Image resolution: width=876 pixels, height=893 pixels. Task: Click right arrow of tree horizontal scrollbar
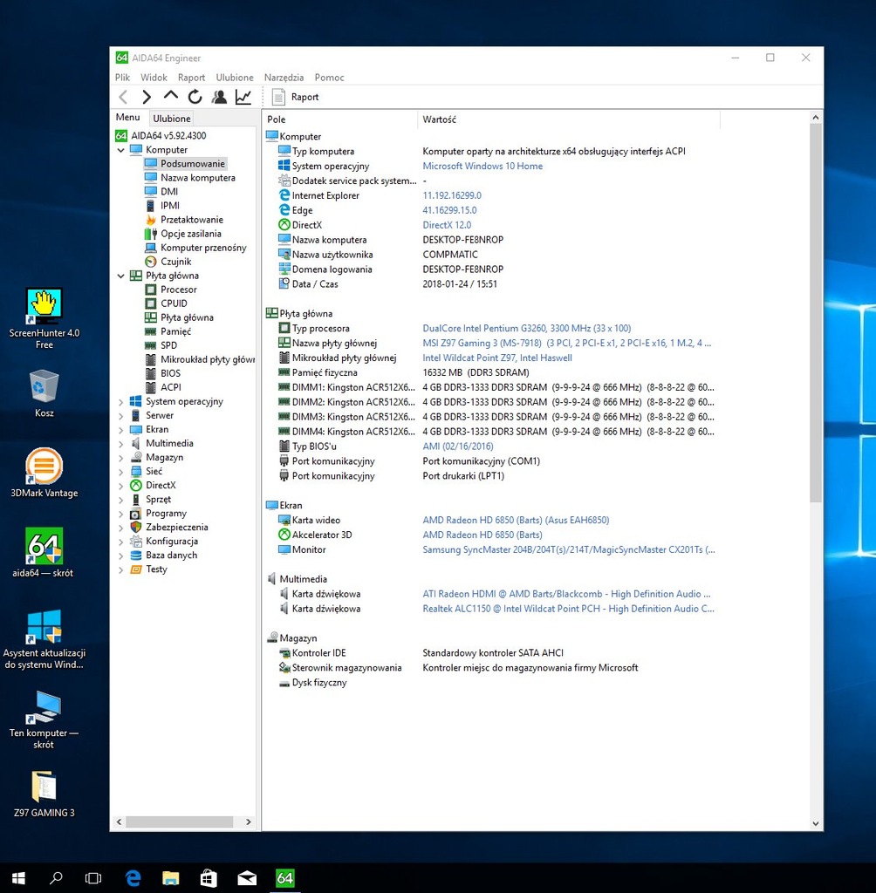click(x=249, y=821)
